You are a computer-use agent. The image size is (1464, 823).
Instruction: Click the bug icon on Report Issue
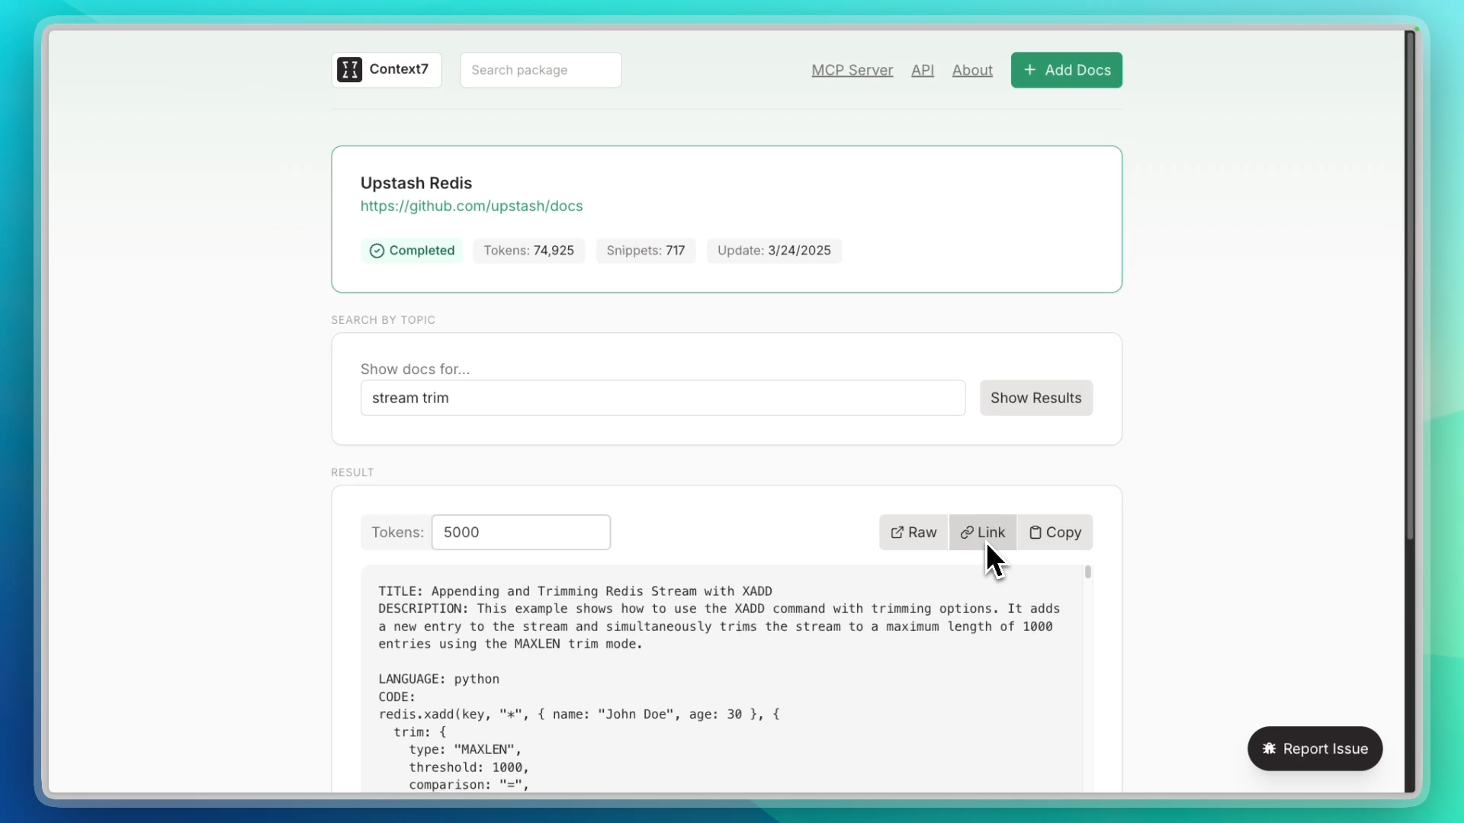tap(1269, 748)
